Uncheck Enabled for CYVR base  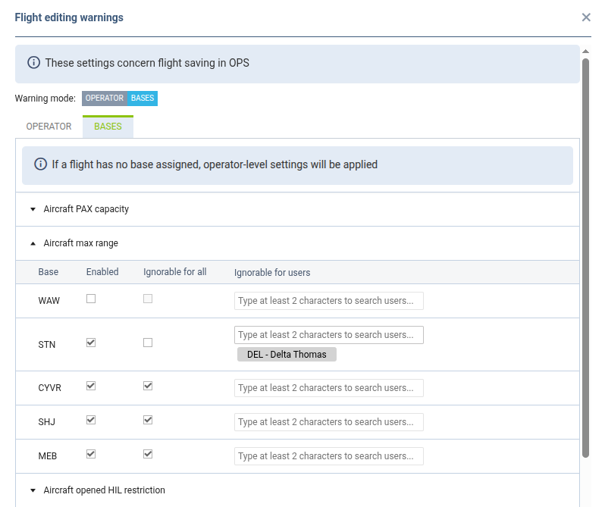click(x=91, y=386)
